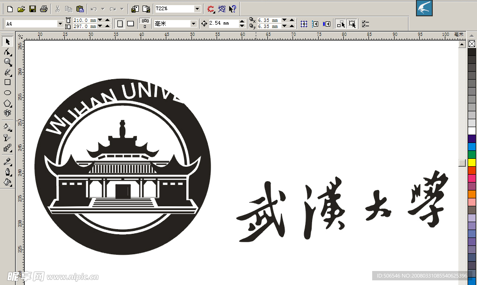The image size is (477, 285).
Task: Increase the page width 210.0 mm value
Action: coord(108,20)
